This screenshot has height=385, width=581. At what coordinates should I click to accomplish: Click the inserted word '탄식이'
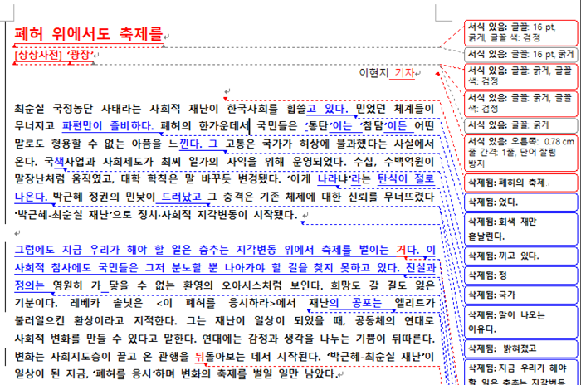(393, 178)
